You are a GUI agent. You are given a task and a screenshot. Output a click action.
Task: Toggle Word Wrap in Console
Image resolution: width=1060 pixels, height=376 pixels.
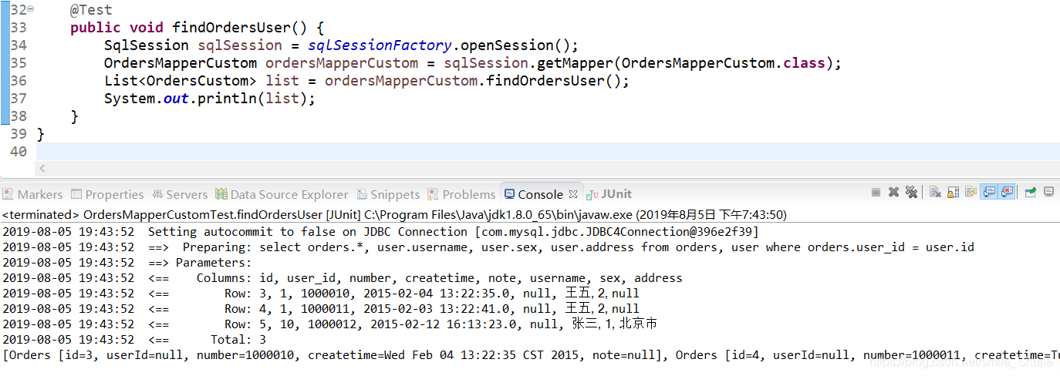971,192
